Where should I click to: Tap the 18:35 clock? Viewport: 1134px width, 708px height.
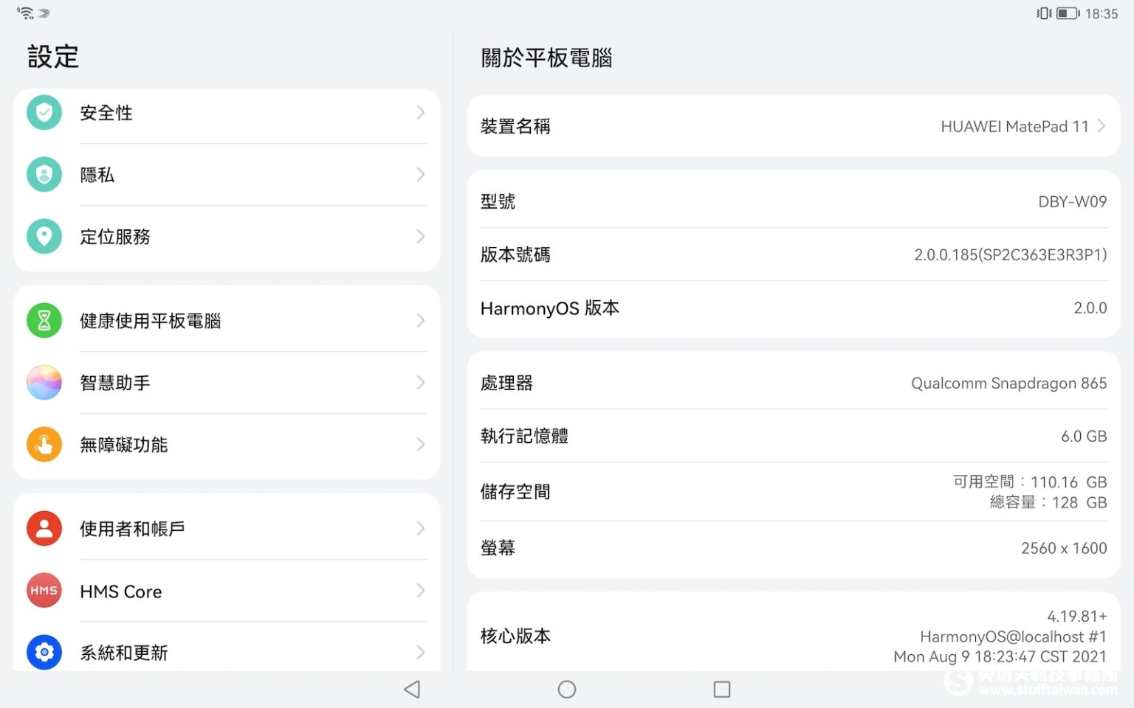[x=1102, y=13]
